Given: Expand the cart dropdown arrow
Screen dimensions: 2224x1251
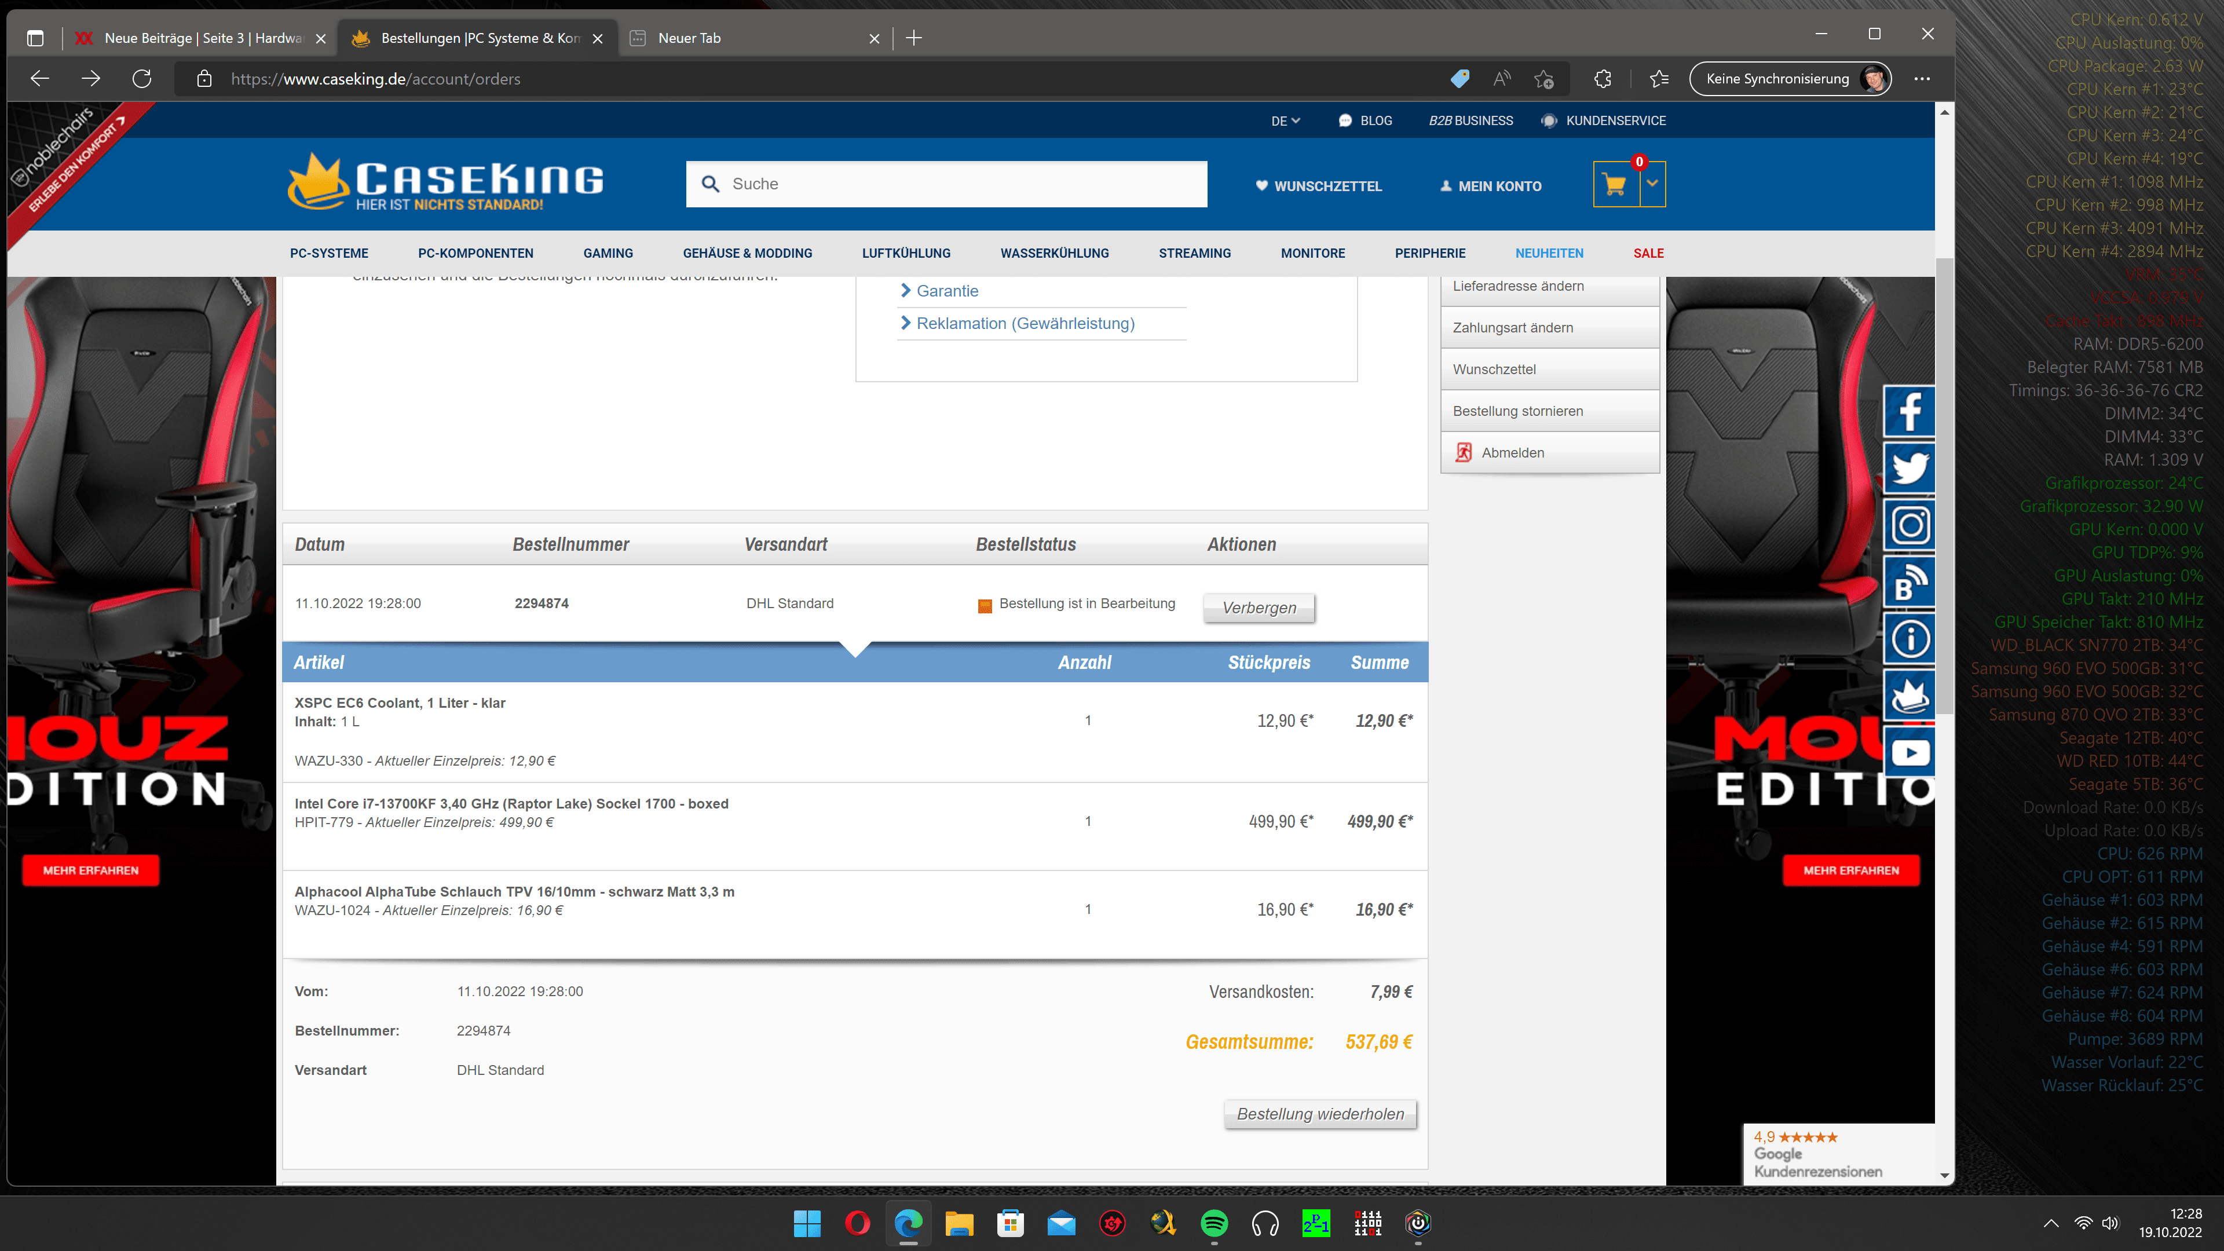Looking at the screenshot, I should coord(1652,184).
